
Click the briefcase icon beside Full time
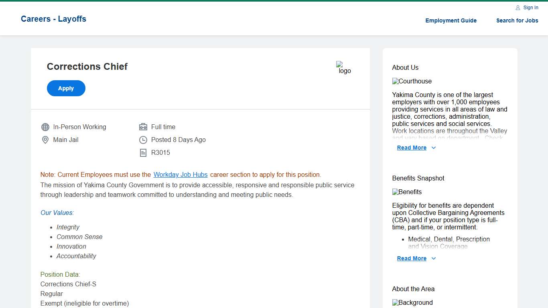[x=143, y=127]
